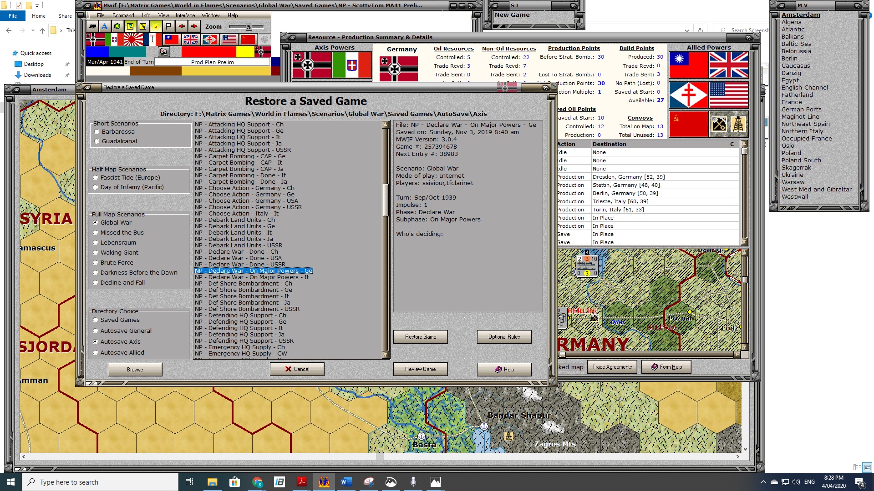Click the Trade Agreements button

(x=612, y=367)
